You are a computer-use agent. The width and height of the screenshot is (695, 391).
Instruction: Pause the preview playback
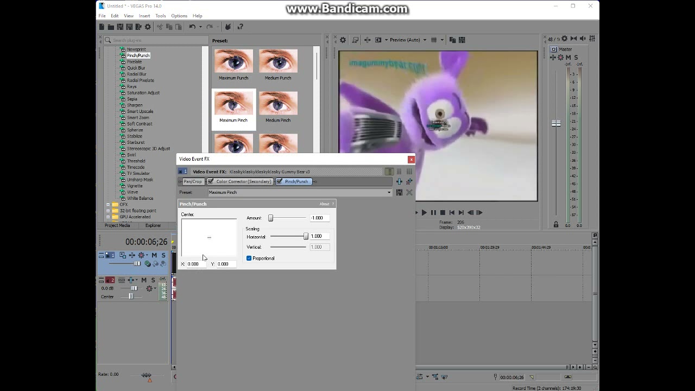(433, 213)
